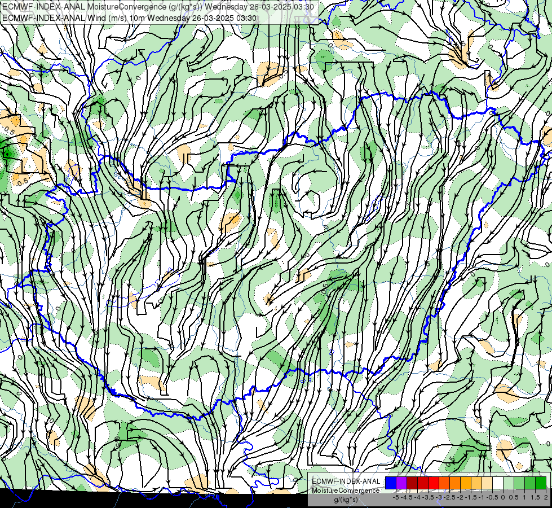This screenshot has height=508, width=552.
Task: Click the pale peach swatch between -1 and -0.5
Action: (487, 483)
